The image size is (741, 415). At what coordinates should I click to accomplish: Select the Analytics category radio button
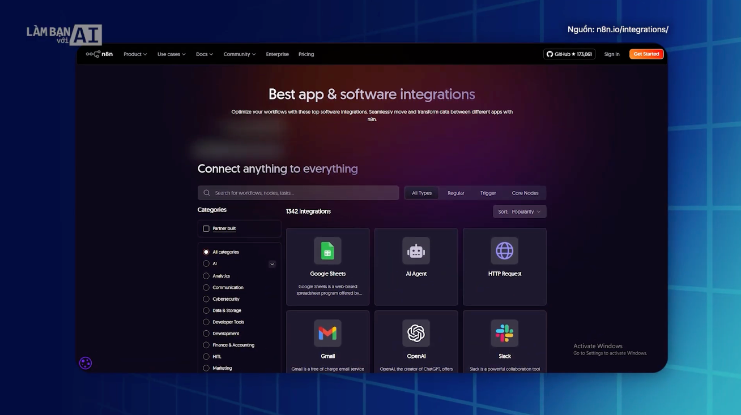pyautogui.click(x=206, y=276)
